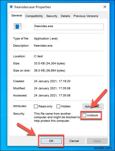Tick the Read-only attribute checkbox

[x=36, y=107]
